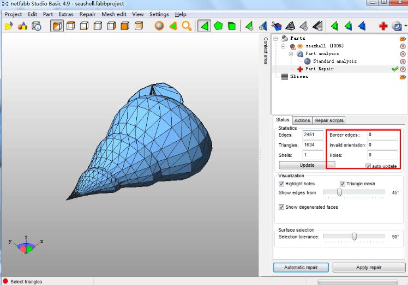Screen dimensions: 408x285
Task: Select the Status tab
Action: coord(283,120)
